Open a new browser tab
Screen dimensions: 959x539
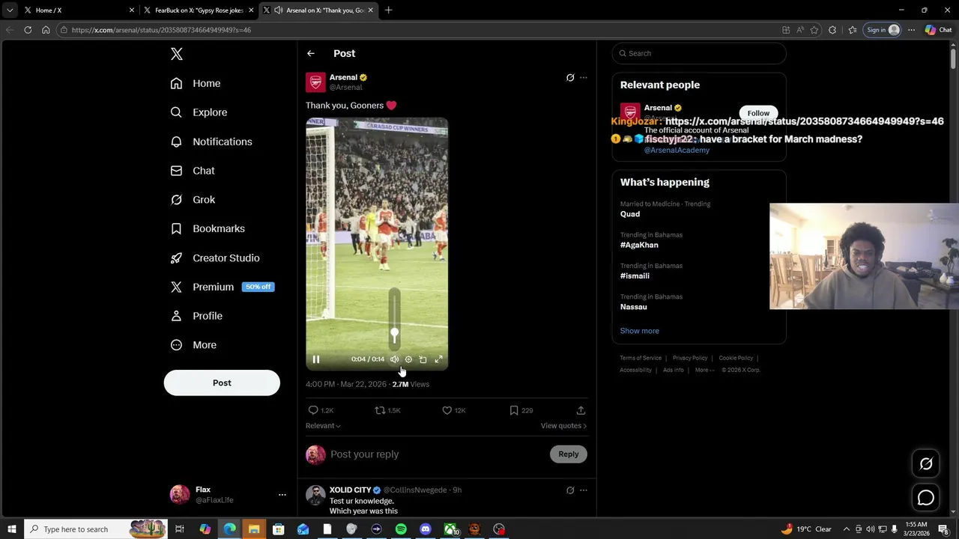pyautogui.click(x=388, y=10)
